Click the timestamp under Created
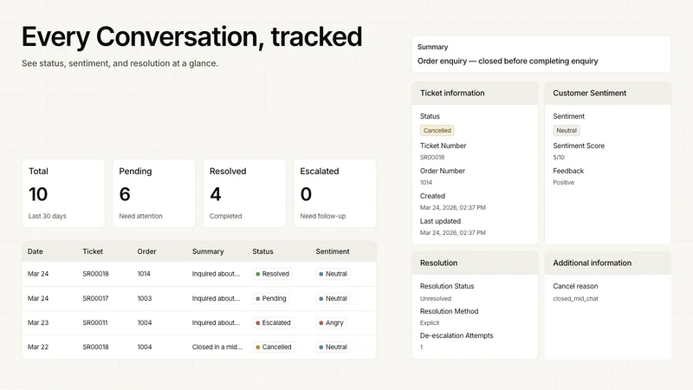 coord(452,207)
